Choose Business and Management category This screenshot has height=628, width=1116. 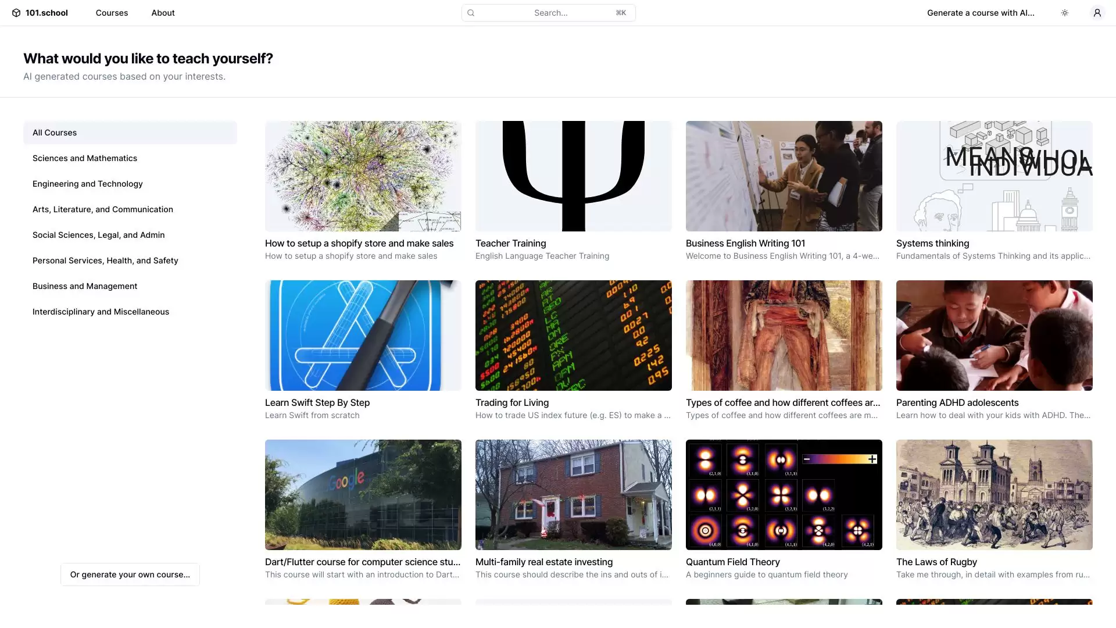tap(85, 286)
